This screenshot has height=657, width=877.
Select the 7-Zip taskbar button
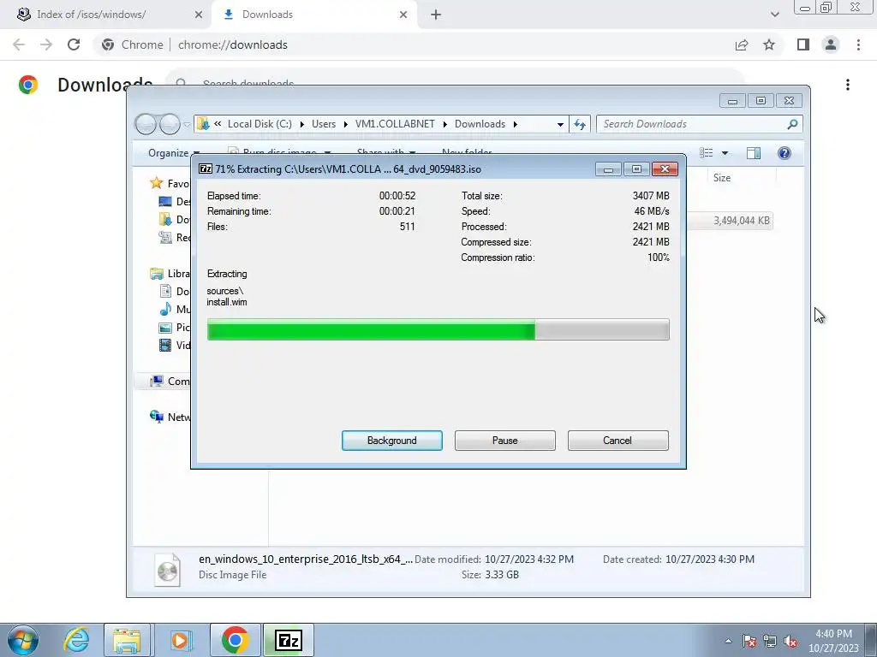pyautogui.click(x=289, y=640)
